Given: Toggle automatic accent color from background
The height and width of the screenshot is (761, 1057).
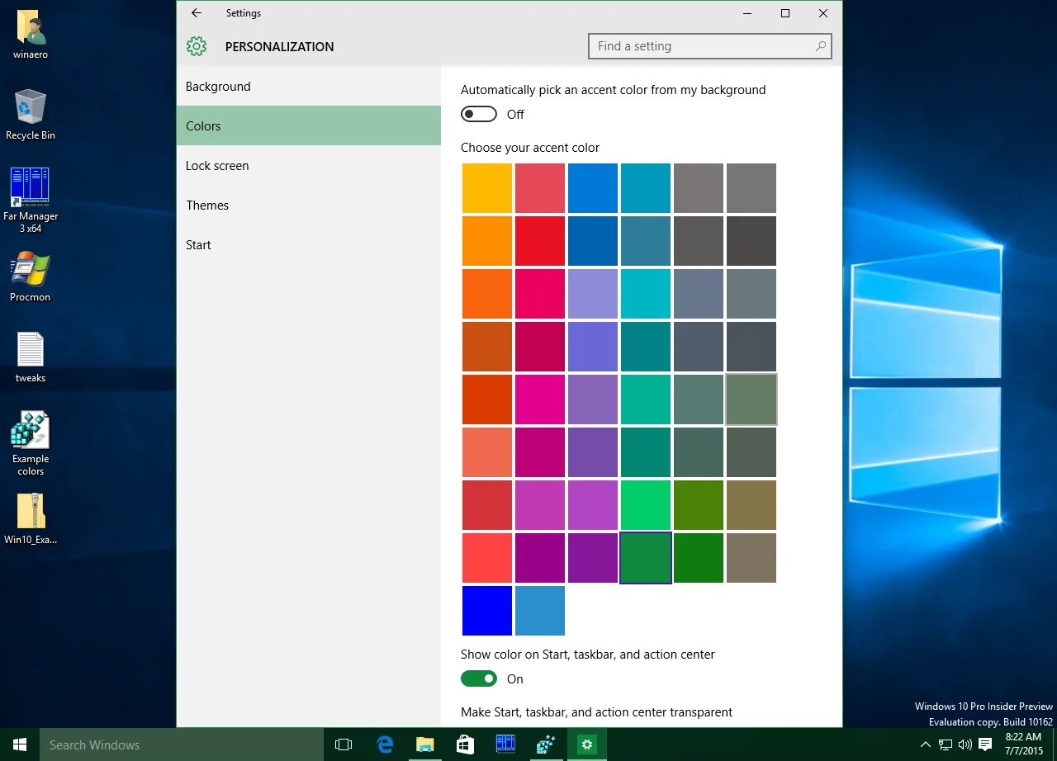Looking at the screenshot, I should [x=479, y=114].
